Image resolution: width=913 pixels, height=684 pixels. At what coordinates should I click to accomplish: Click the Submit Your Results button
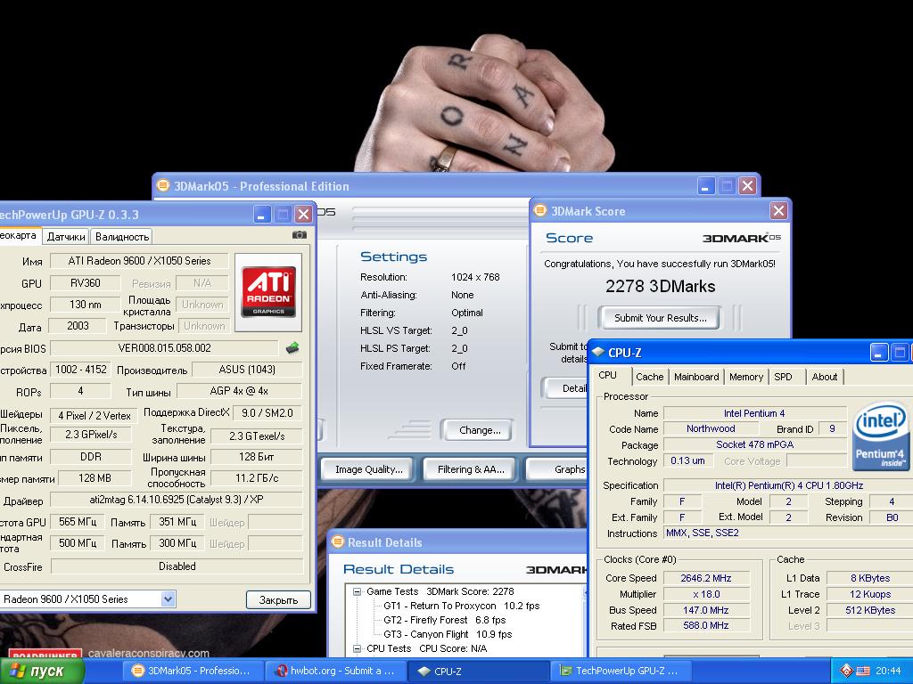660,318
